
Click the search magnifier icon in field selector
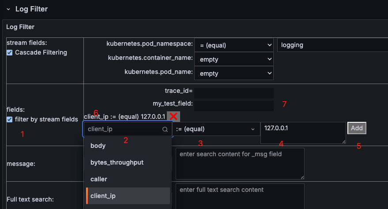(x=165, y=129)
